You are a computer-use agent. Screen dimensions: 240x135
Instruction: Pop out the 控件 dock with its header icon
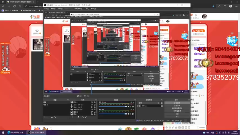[x=189, y=100]
